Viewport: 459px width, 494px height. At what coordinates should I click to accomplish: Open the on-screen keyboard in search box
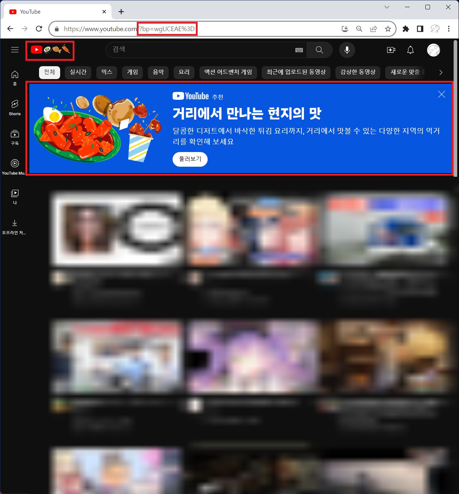[x=299, y=50]
